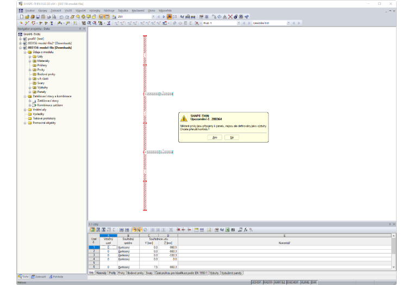Screen dimensions: 413x285
Task: Click the Ano button in warning dialog
Action: [x=215, y=137]
